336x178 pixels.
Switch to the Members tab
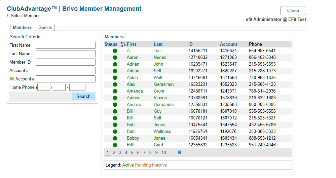coord(22,28)
